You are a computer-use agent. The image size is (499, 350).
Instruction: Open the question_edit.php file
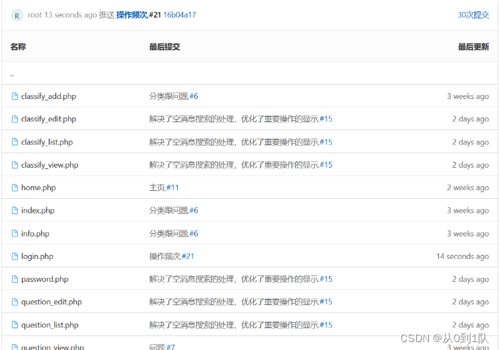[52, 302]
